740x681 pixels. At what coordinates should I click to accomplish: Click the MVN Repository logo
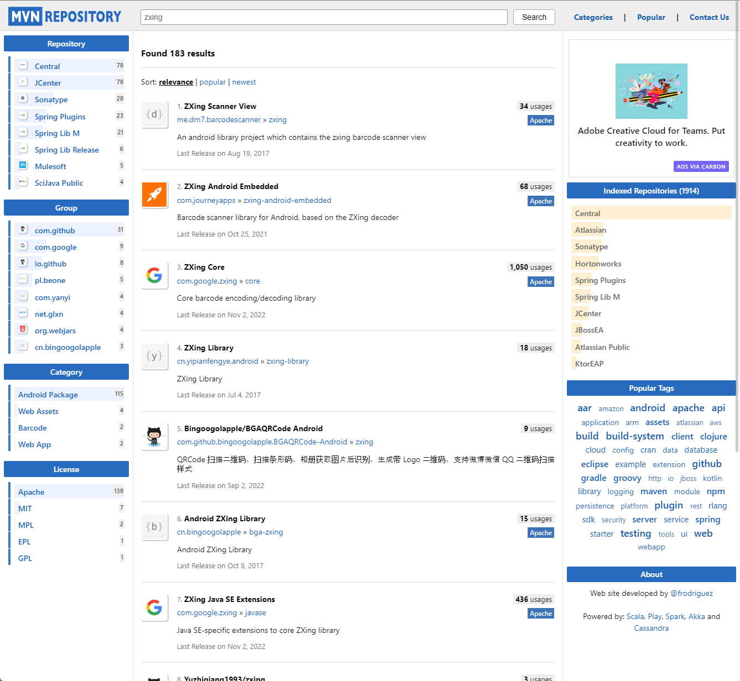(65, 17)
